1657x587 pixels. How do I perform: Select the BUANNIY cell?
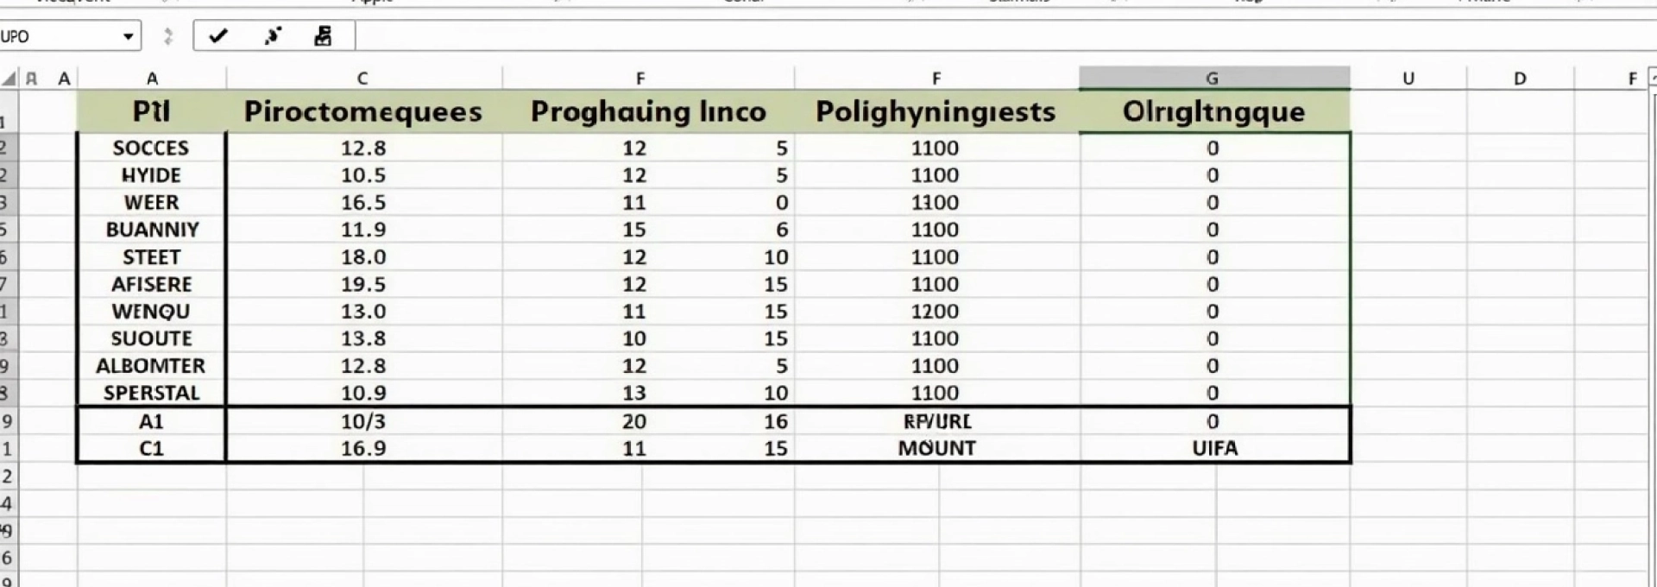coord(152,230)
